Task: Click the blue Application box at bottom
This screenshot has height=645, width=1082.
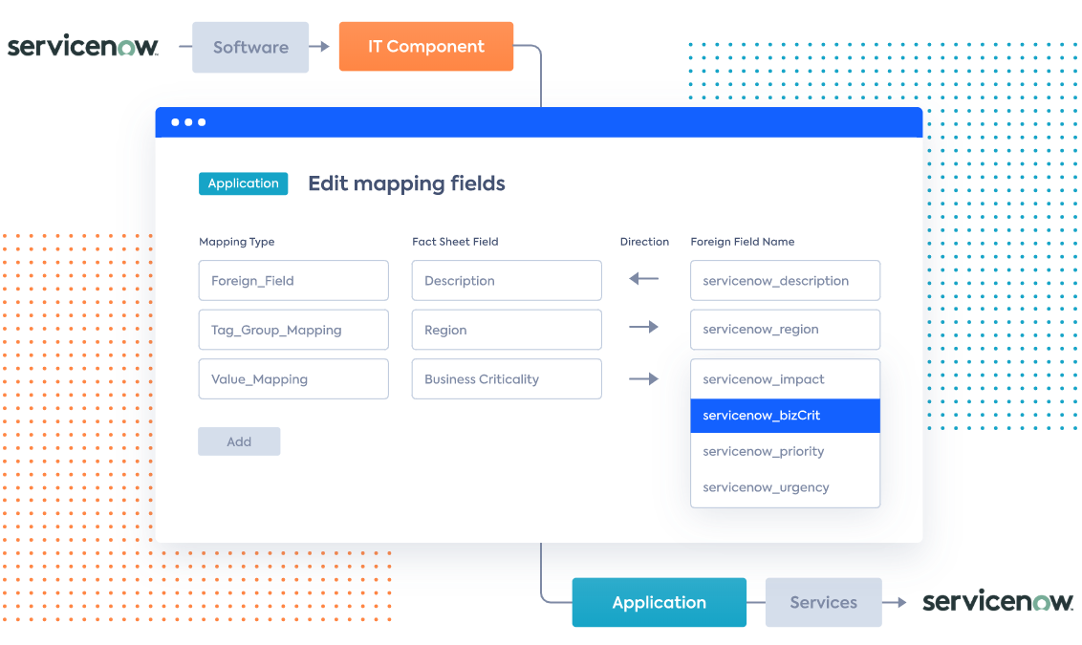Action: (659, 602)
